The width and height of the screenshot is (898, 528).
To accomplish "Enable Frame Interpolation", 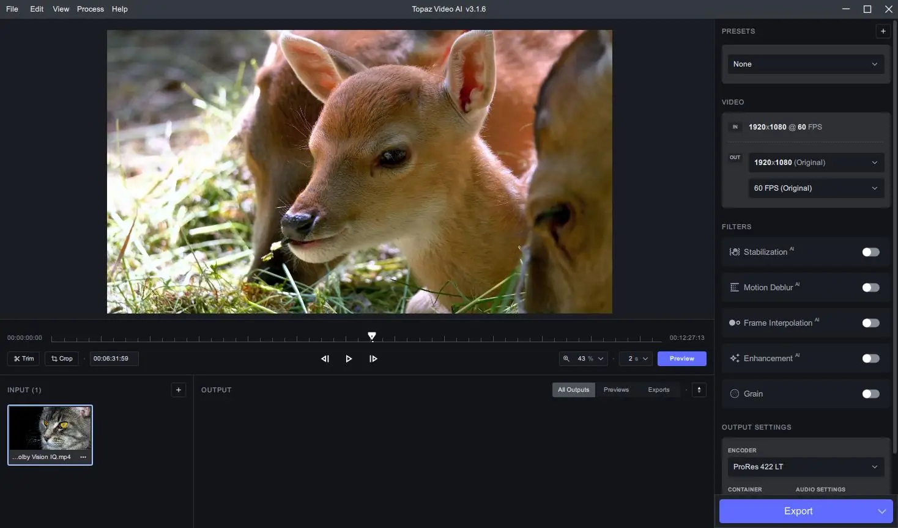I will tap(870, 323).
